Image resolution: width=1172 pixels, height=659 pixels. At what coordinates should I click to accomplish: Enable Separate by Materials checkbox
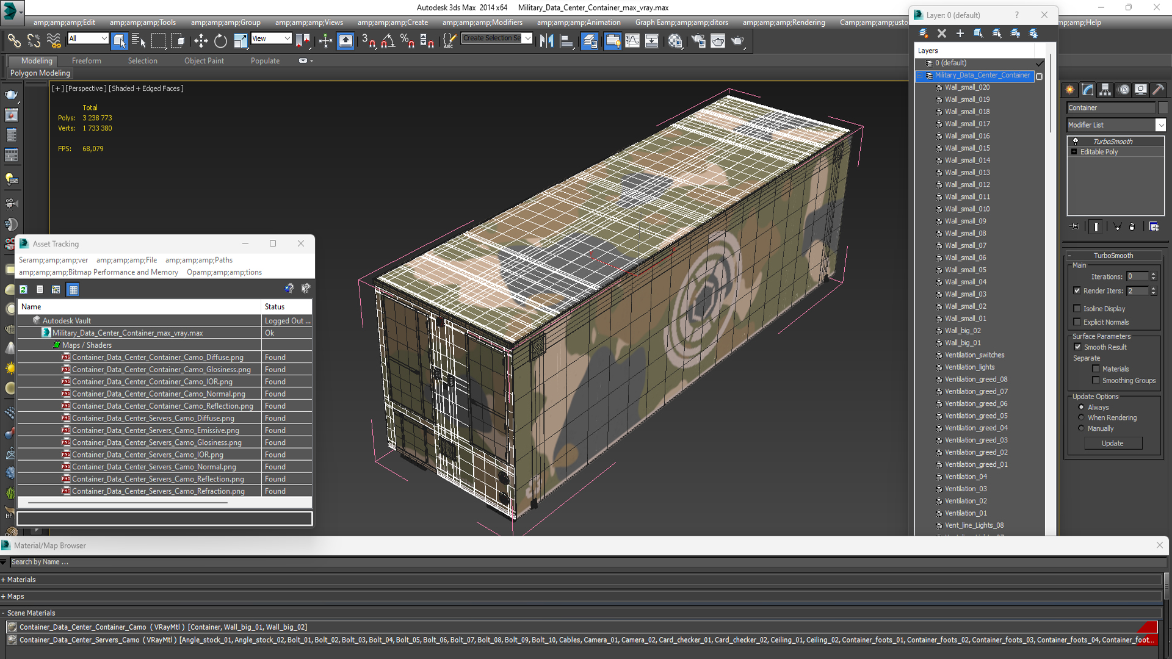point(1096,369)
